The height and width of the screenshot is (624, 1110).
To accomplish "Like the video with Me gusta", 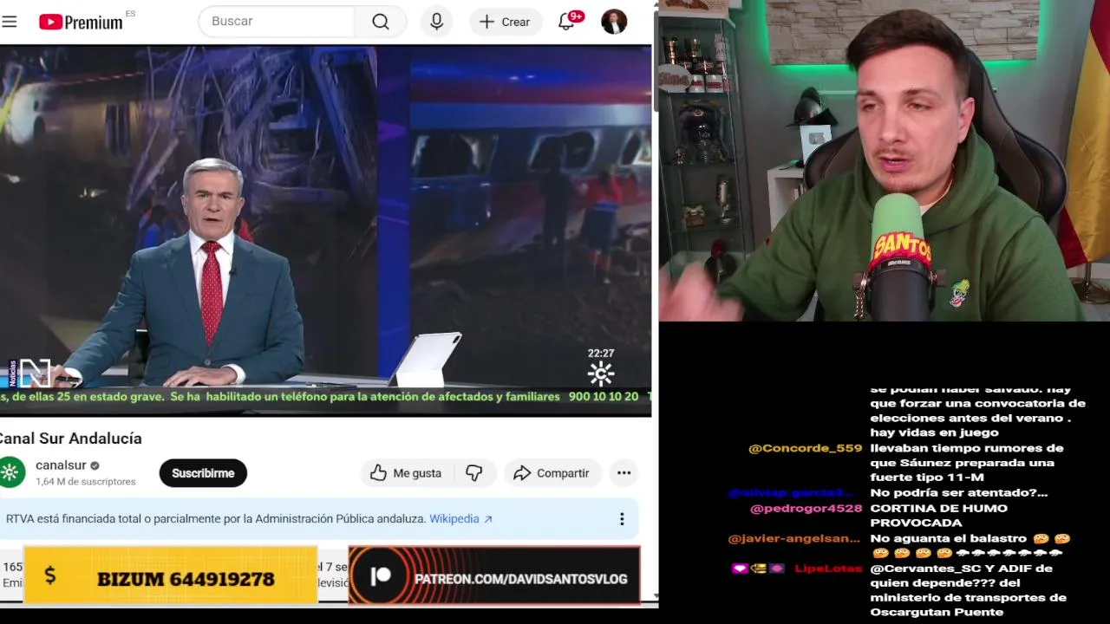I will tap(406, 473).
